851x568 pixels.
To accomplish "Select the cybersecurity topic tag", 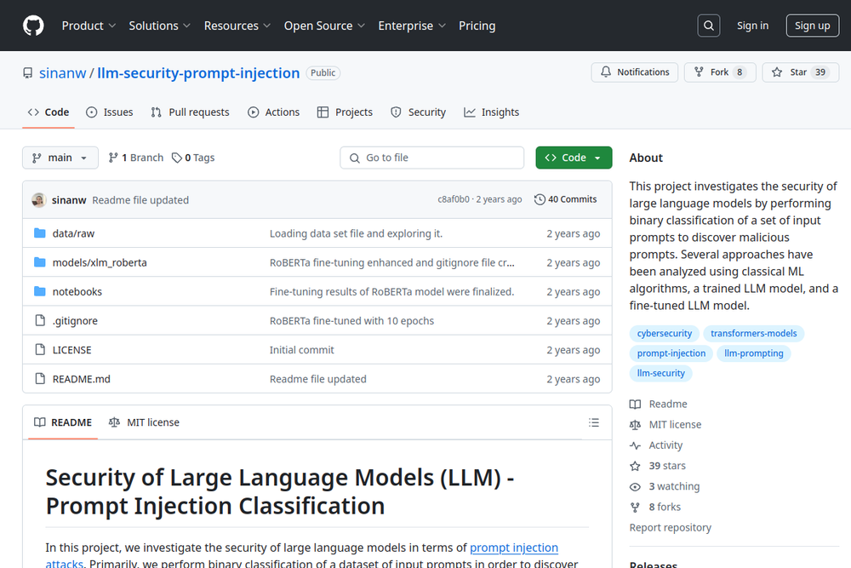I will coord(665,334).
